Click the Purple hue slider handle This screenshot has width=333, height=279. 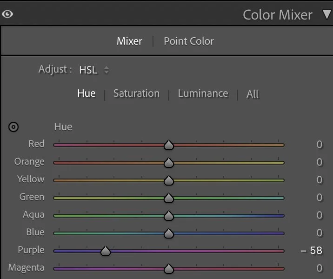106,251
